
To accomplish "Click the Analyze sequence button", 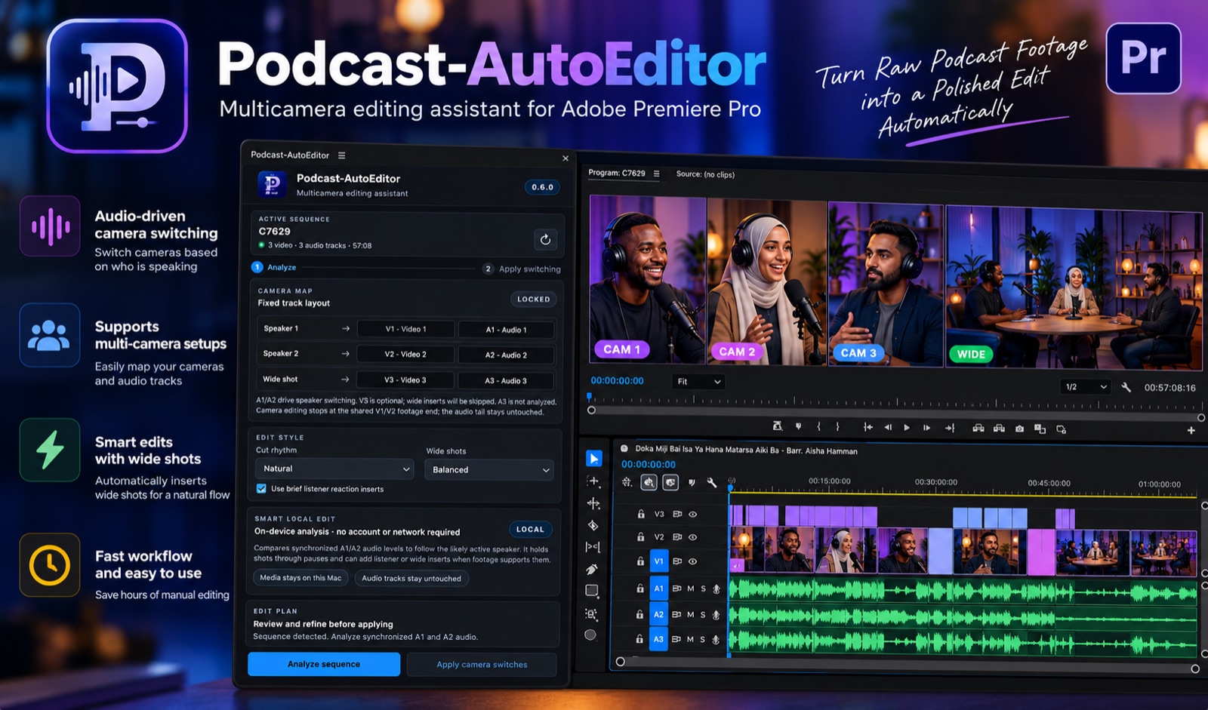I will 324,664.
